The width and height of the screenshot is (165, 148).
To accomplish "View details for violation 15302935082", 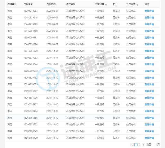I will 149,58.
